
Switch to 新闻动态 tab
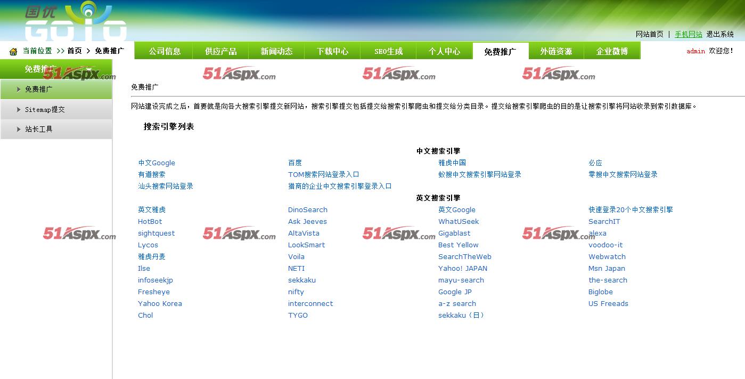(x=276, y=51)
